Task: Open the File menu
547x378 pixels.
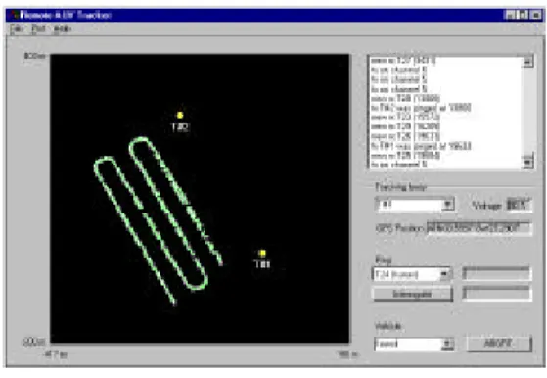Action: click(16, 29)
